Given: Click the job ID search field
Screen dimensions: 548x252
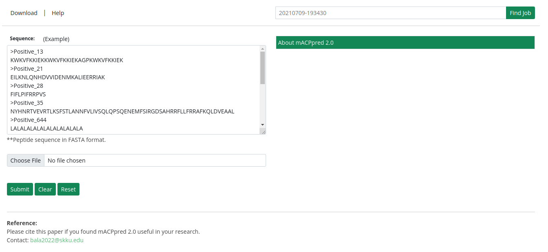Looking at the screenshot, I should coord(390,13).
